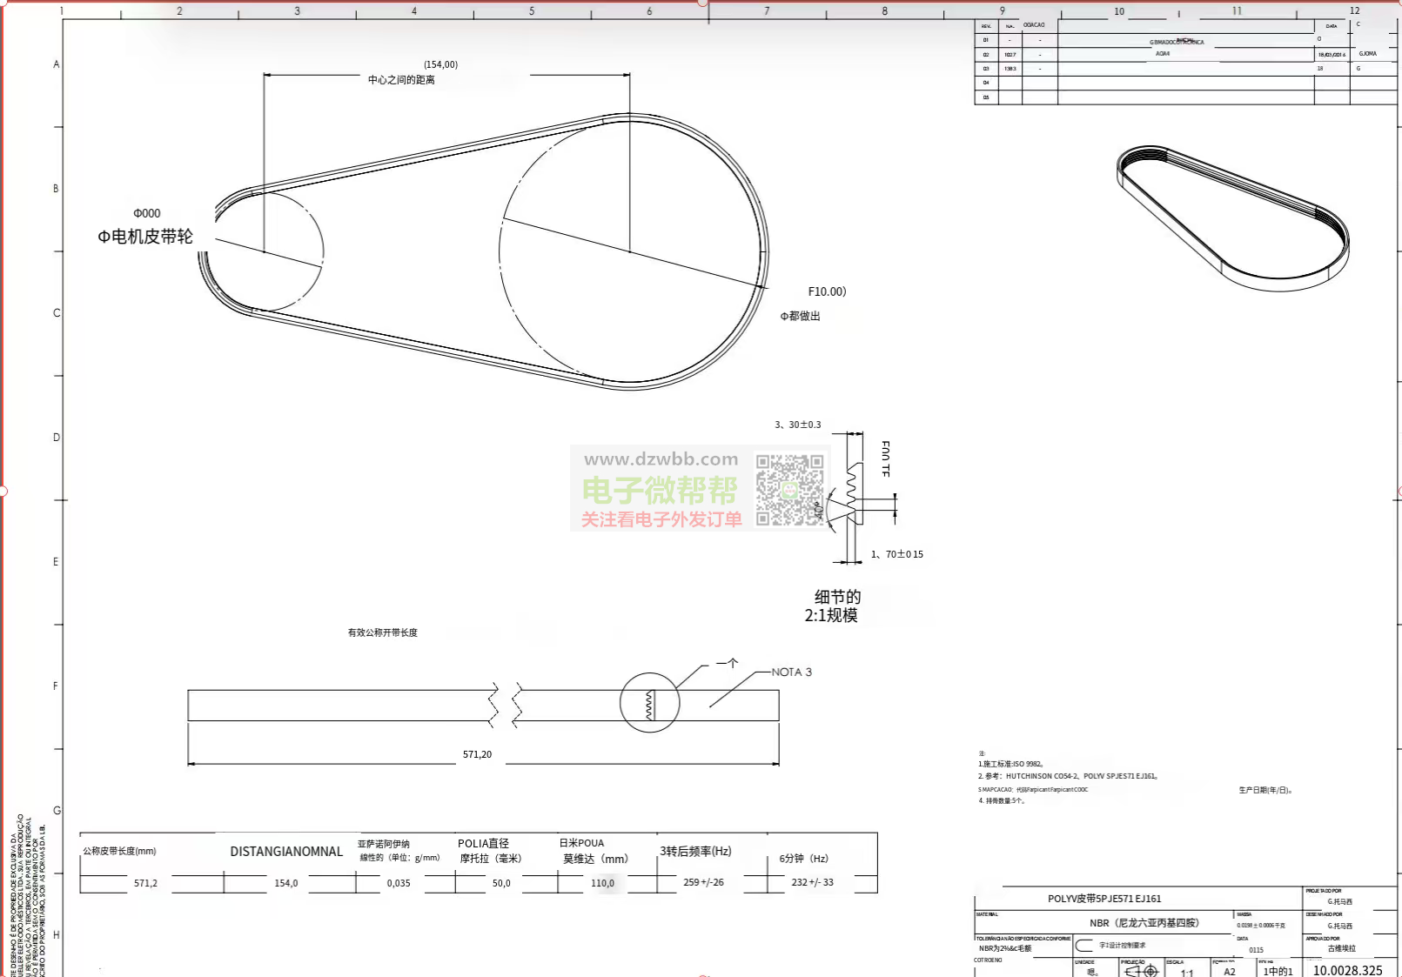The width and height of the screenshot is (1402, 977).
Task: Click the break-line symbol on belt strip
Action: pyautogui.click(x=506, y=705)
